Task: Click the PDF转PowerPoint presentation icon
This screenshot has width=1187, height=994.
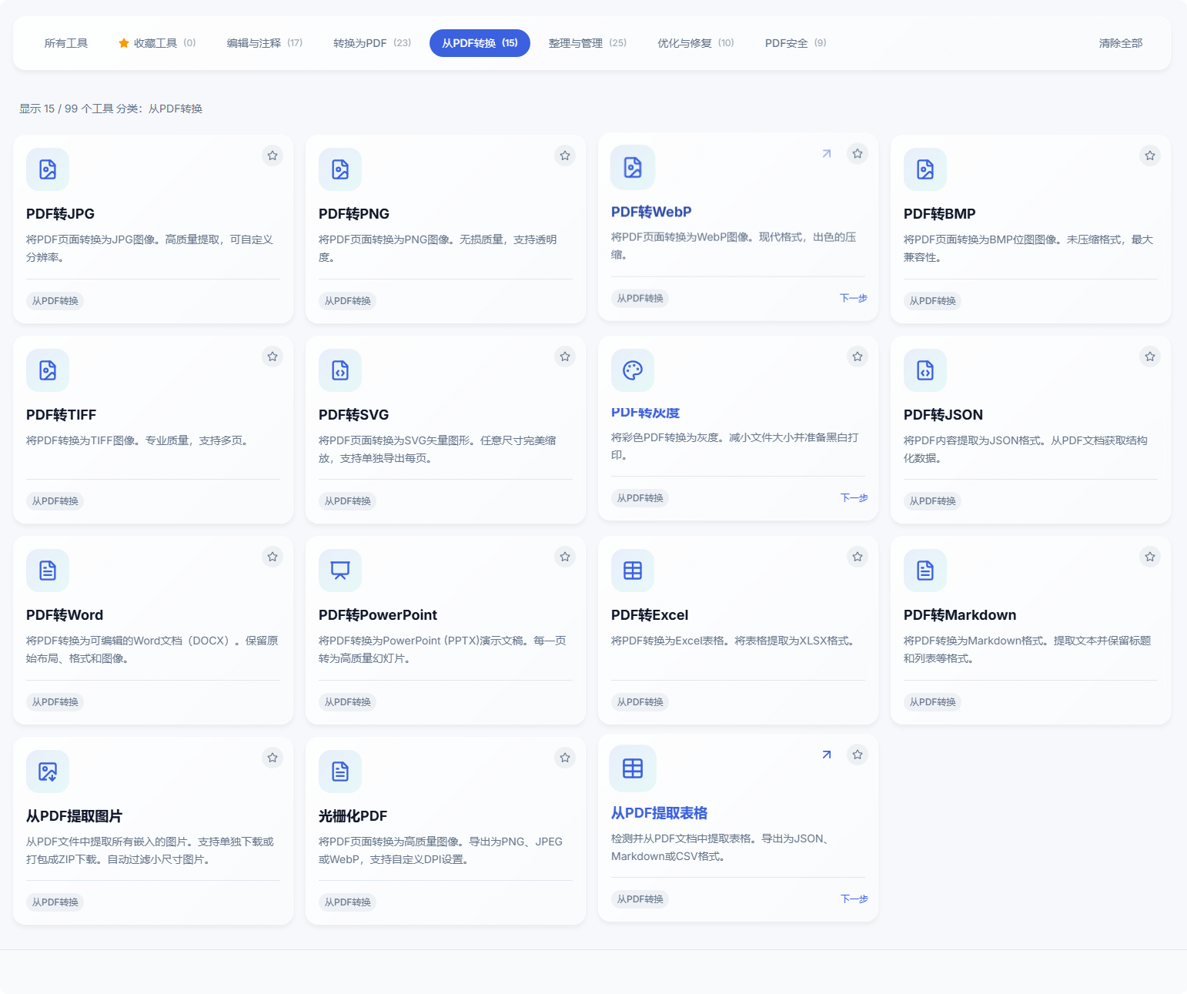Action: point(340,571)
